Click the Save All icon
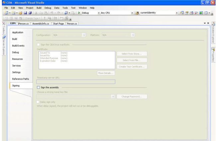216x141 pixels. tap(30, 13)
